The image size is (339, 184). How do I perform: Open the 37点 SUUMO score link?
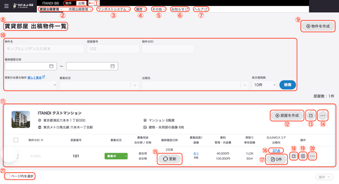click(x=276, y=151)
